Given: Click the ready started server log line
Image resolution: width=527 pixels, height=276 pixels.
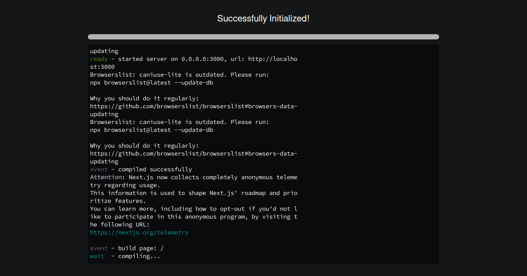Looking at the screenshot, I should point(193,59).
